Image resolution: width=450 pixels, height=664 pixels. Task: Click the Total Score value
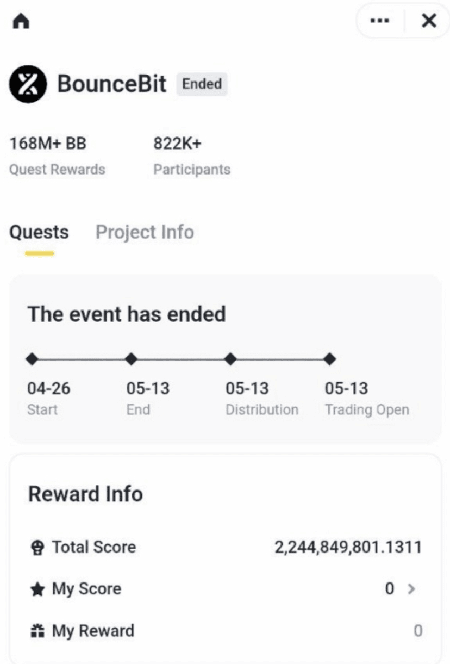click(x=348, y=547)
